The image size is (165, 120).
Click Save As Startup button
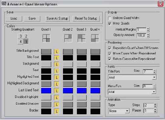point(57,19)
